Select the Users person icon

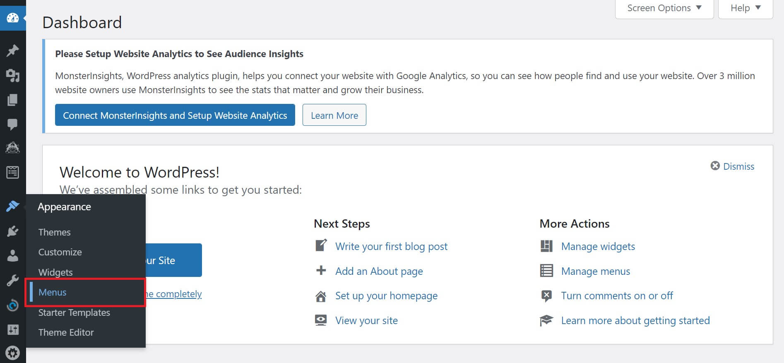(x=12, y=256)
